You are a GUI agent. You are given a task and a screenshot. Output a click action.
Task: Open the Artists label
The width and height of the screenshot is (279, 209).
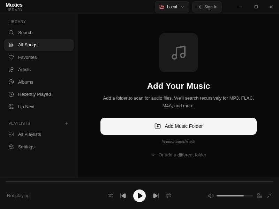coord(24,70)
